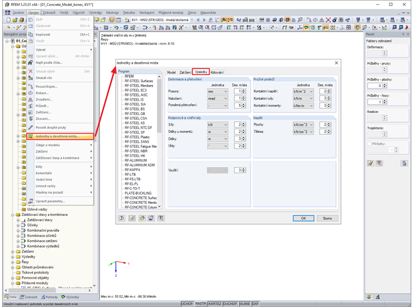Click the metric/imperial switch icon in dialog footer
The width and height of the screenshot is (414, 307).
pyautogui.click(x=161, y=218)
